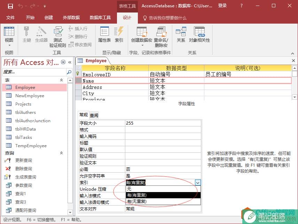298x224 pixels.
Task: Open the 视图 (View) button in the ribbon
Action: point(9,37)
